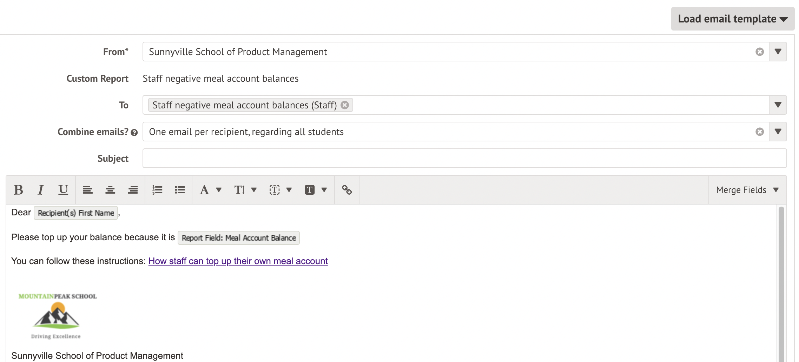799x362 pixels.
Task: Open the staff meal account instructions link
Action: click(238, 261)
